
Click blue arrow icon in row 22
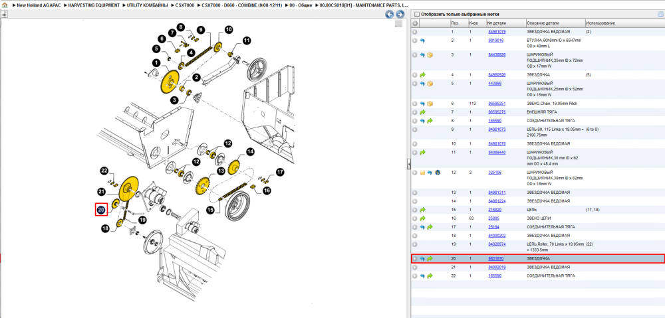pyautogui.click(x=422, y=276)
